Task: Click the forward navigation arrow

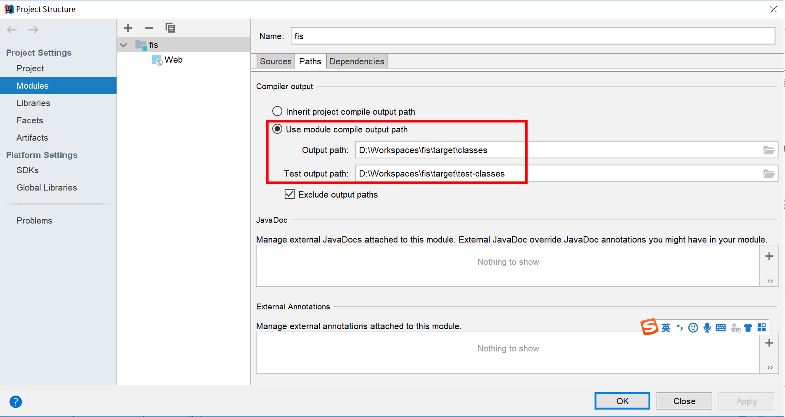Action: 33,30
